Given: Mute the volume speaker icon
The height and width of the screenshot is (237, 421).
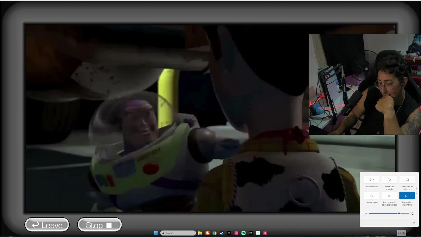Looking at the screenshot, I should [365, 213].
